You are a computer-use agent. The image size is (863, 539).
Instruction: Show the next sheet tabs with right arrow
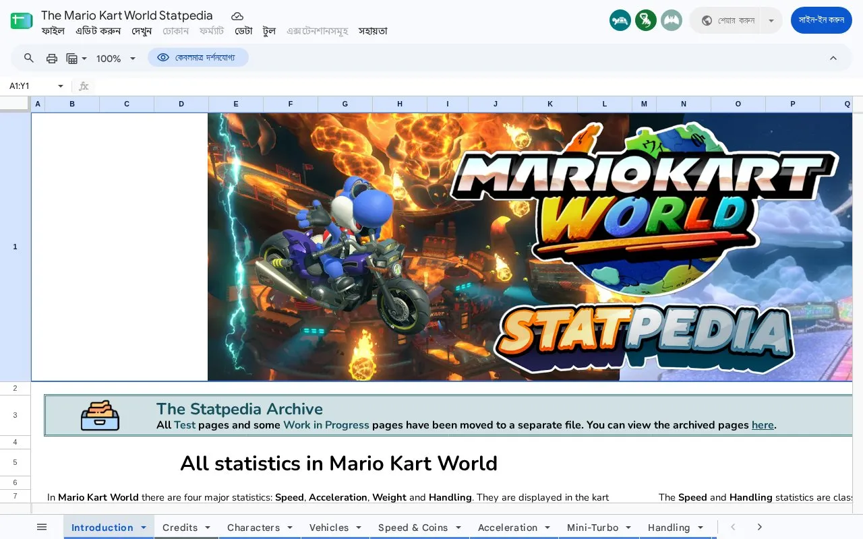(x=760, y=527)
